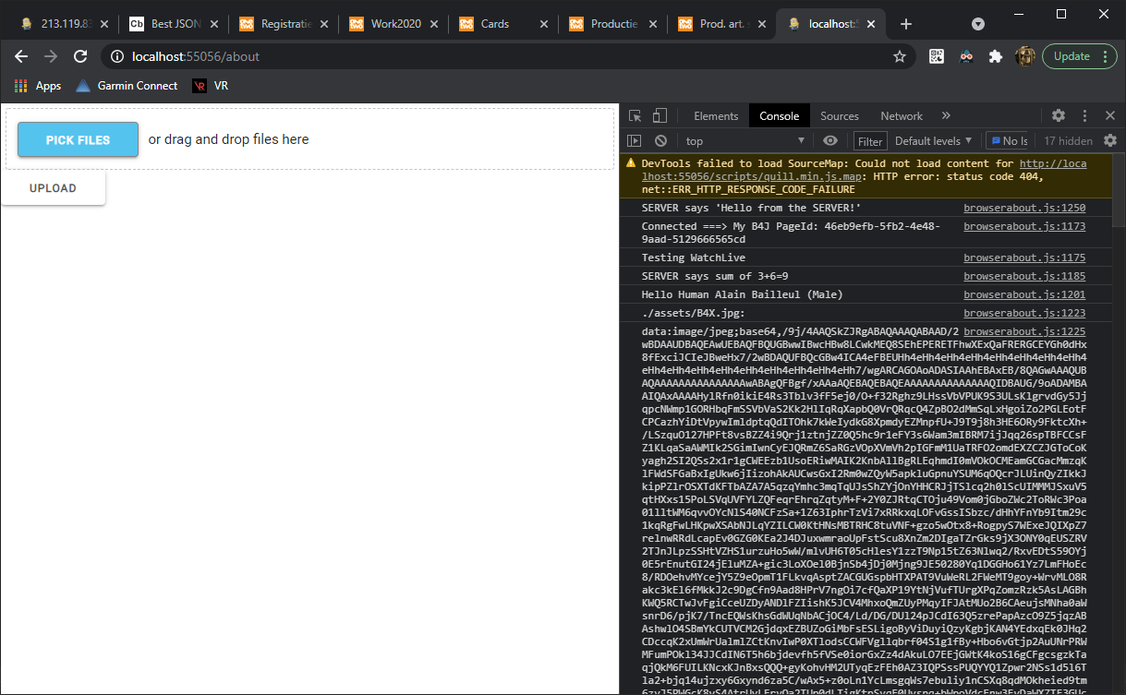Open the Chrome profile avatar
Image resolution: width=1126 pixels, height=695 pixels.
click(1025, 56)
